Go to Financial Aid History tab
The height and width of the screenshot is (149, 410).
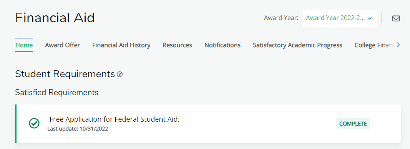point(121,45)
